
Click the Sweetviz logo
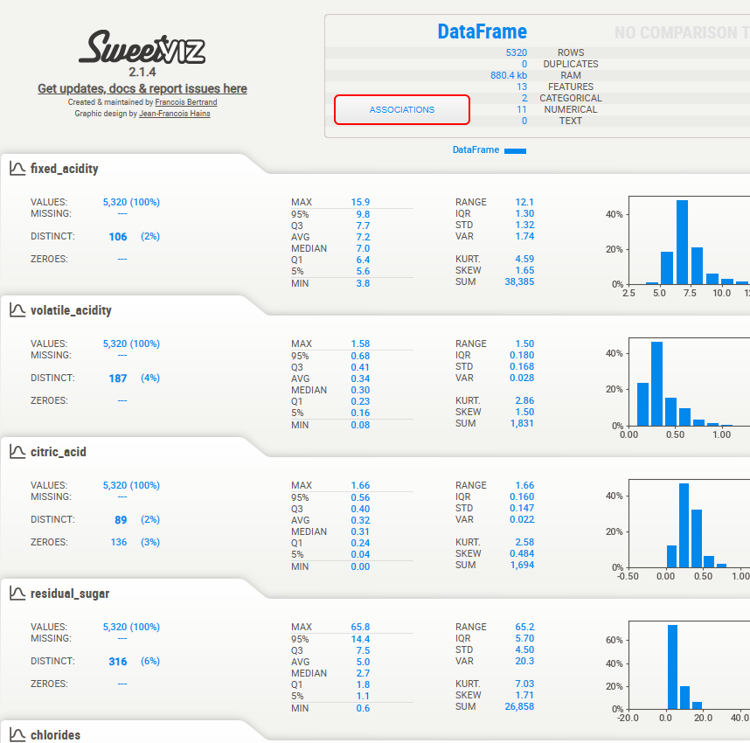pos(142,47)
